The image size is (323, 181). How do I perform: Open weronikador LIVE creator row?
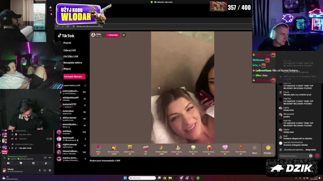71,125
